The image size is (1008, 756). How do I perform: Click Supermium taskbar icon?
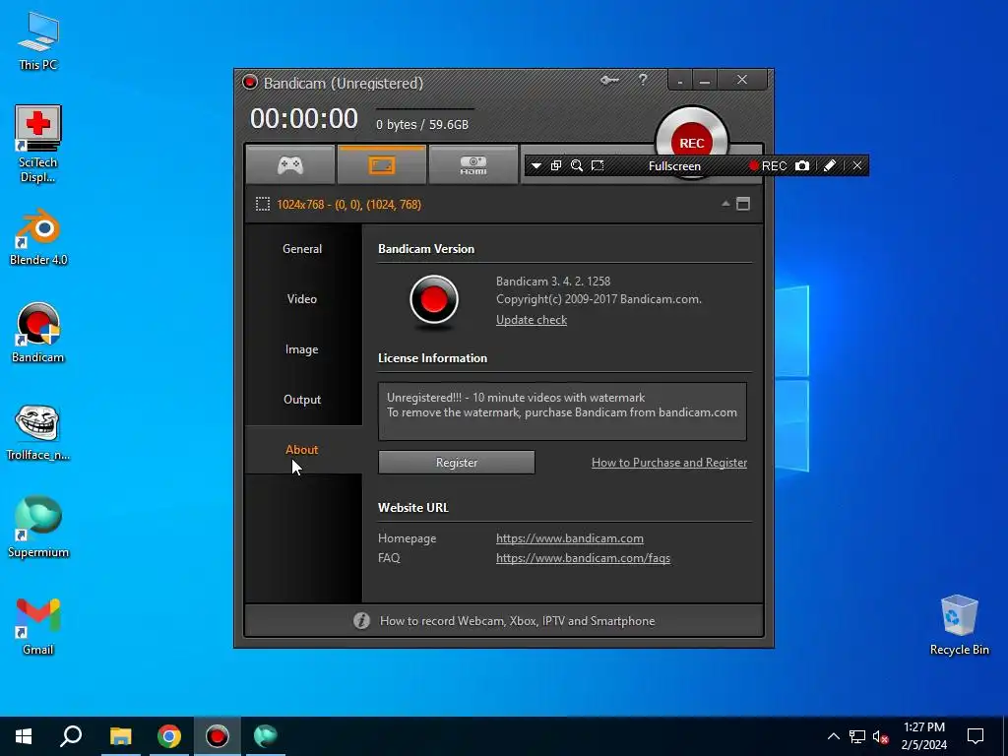pos(266,736)
